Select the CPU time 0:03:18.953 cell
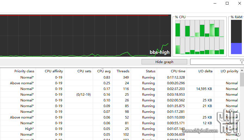 (x=176, y=95)
